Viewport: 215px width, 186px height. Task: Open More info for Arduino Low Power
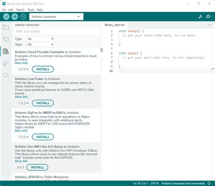point(21,97)
